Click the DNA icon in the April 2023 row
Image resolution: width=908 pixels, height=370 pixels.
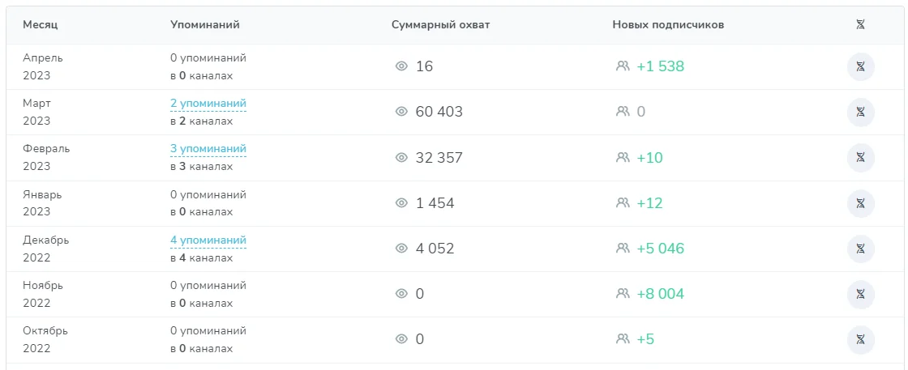pyautogui.click(x=860, y=67)
